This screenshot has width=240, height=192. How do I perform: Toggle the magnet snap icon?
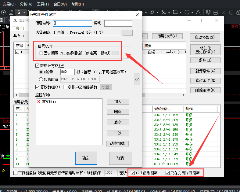click(208, 12)
